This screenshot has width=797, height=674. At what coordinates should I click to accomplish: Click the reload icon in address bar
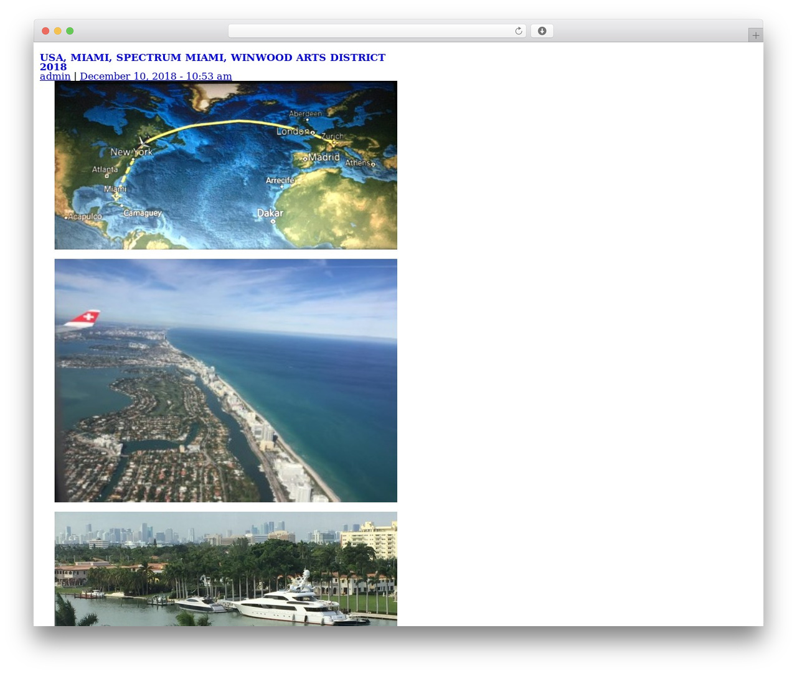coord(518,31)
